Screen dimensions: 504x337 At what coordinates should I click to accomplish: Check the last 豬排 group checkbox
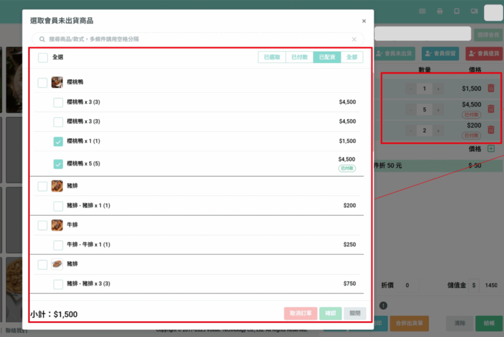pyautogui.click(x=42, y=265)
